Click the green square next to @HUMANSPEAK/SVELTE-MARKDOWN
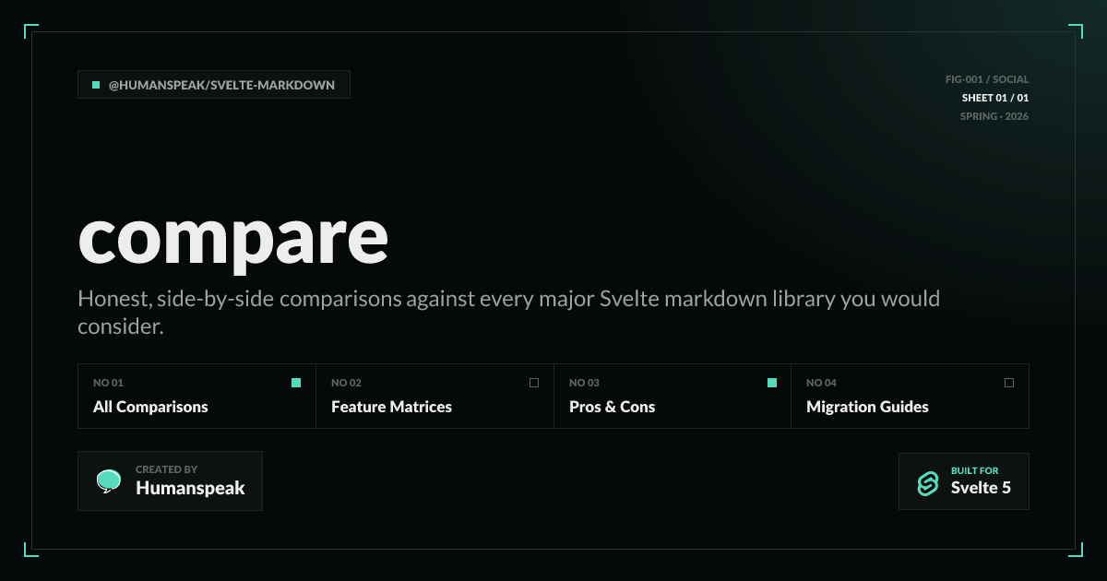 [x=96, y=85]
